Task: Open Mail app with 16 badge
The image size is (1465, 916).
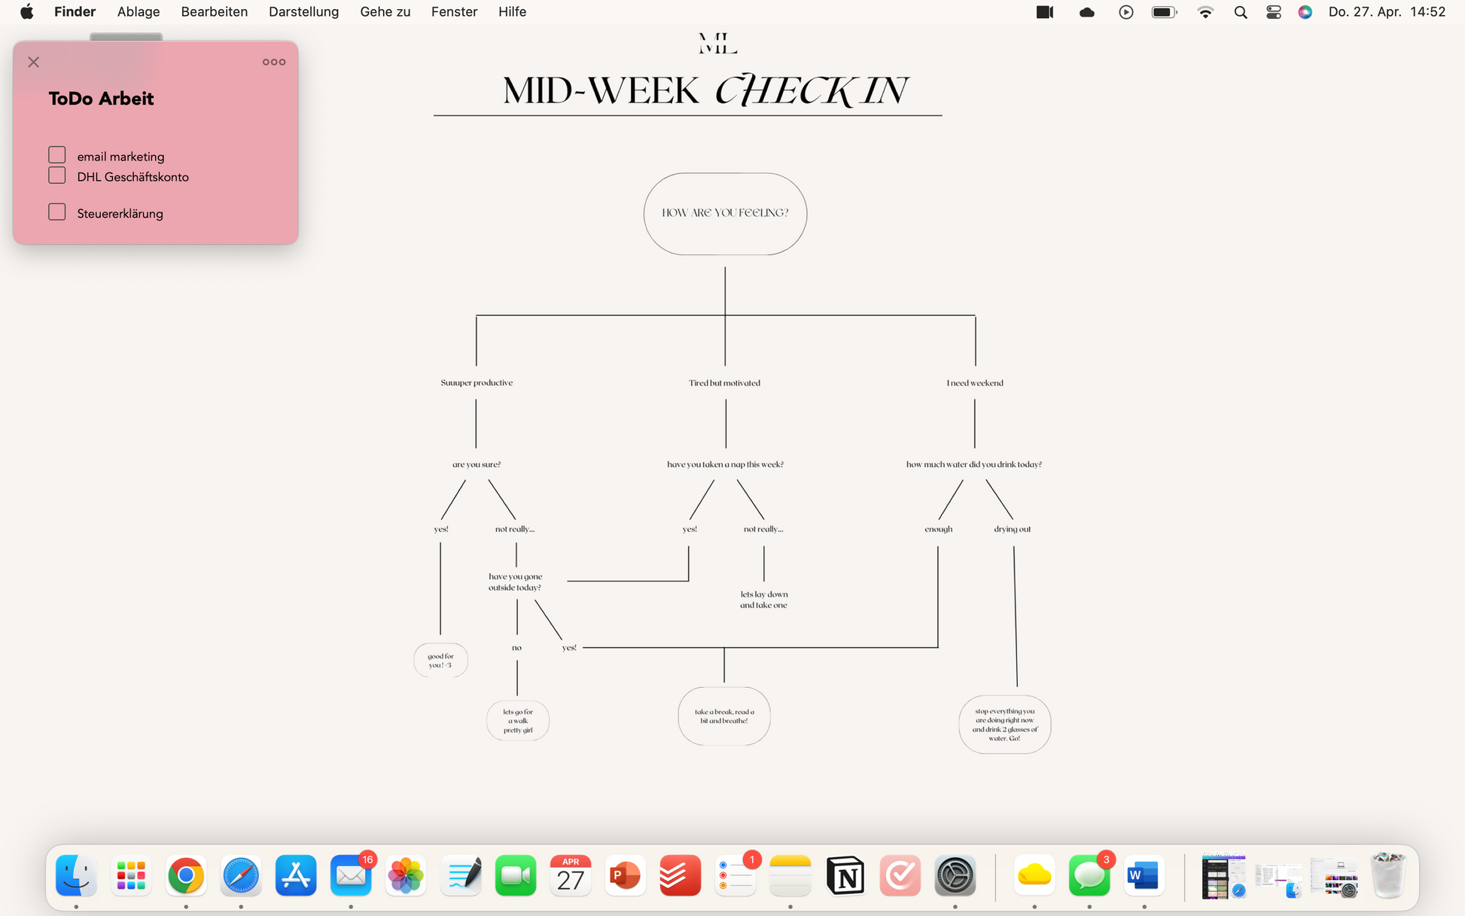Action: point(351,875)
